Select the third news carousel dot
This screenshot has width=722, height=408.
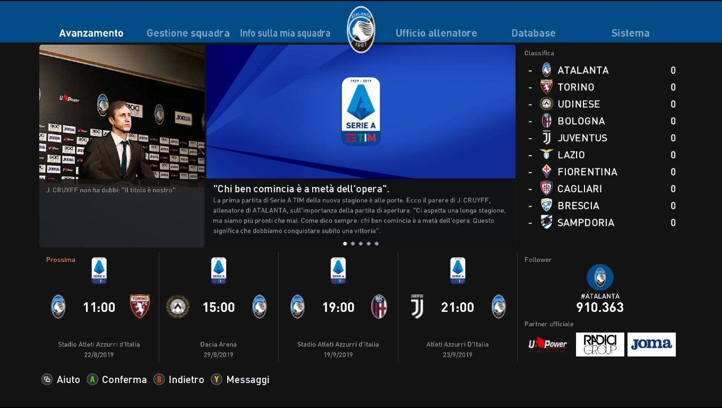coord(361,243)
